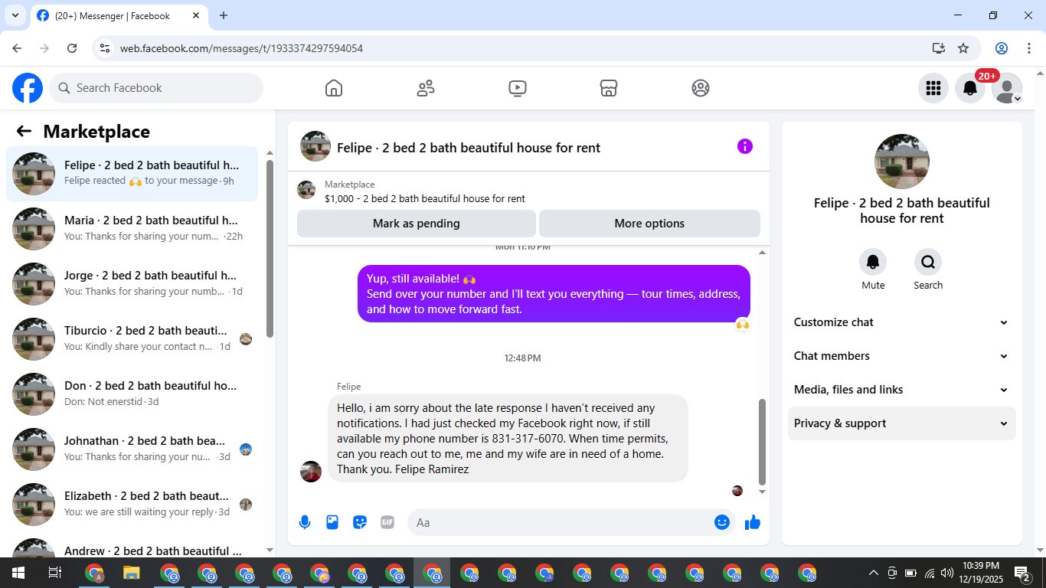Bookmark this page with star icon
This screenshot has height=588, width=1046.
point(963,48)
